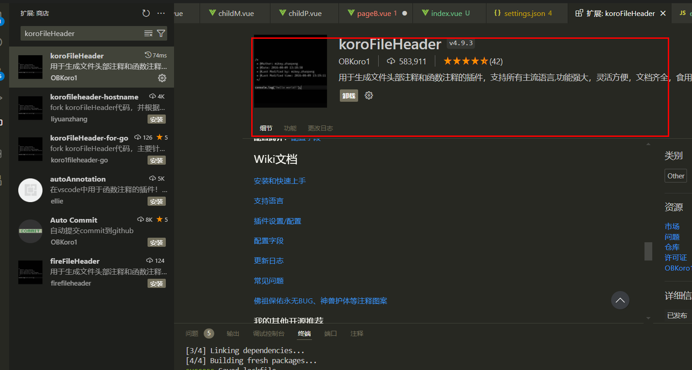This screenshot has height=370, width=692.
Task: Click the v4.9.3 version label
Action: (461, 43)
